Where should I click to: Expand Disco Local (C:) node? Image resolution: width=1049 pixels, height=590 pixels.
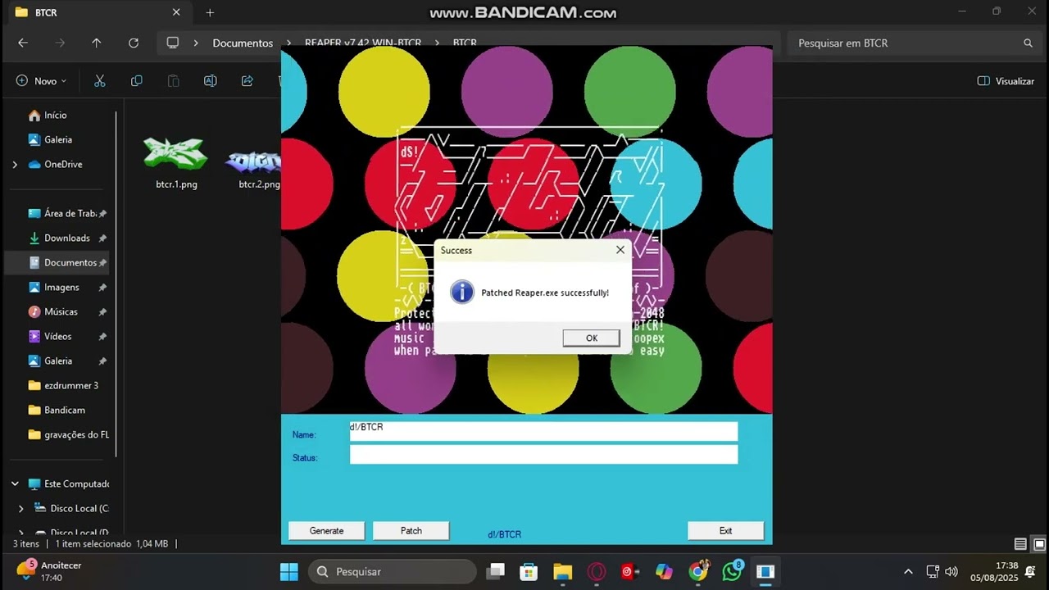pyautogui.click(x=21, y=508)
